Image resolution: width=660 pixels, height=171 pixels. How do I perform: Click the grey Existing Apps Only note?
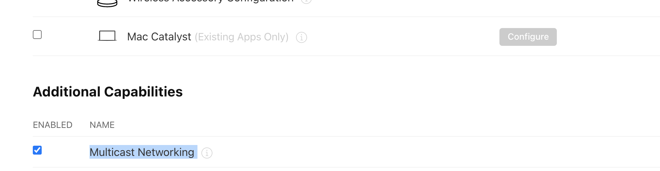coord(242,37)
